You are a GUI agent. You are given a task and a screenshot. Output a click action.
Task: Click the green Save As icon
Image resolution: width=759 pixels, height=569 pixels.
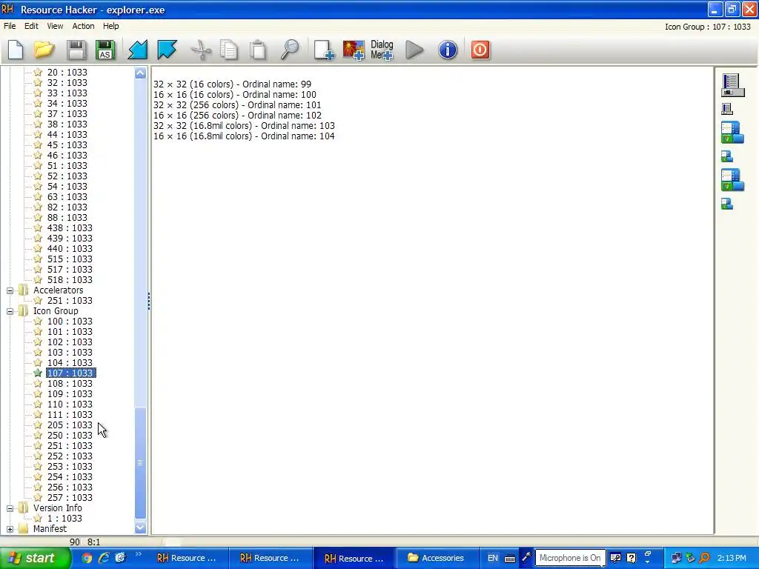(105, 50)
